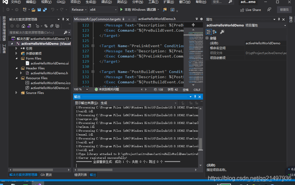Click the split editor icon above scrollbar
Image resolution: width=295 pixels, height=185 pixels.
tap(193, 25)
